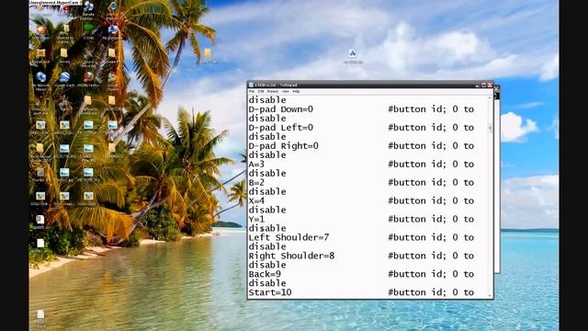Click the "X=4" setting text
This screenshot has height=331, width=588.
256,200
